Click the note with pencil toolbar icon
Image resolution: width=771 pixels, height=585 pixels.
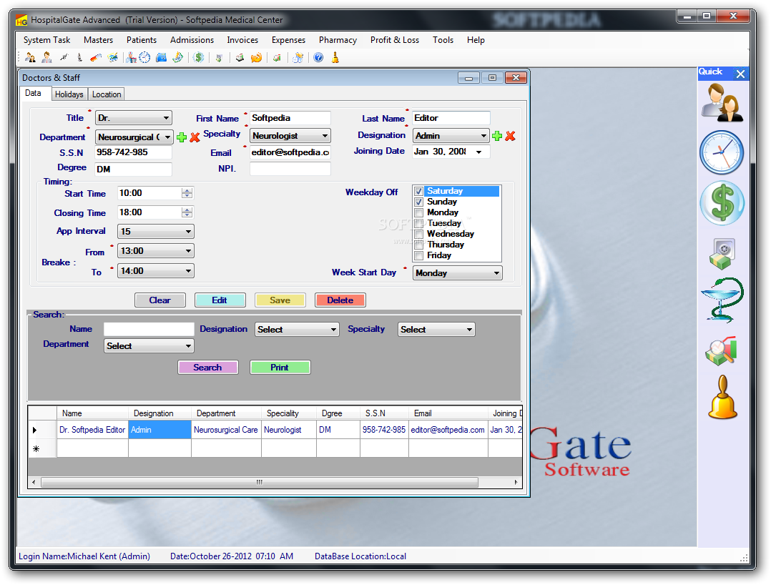[x=178, y=57]
